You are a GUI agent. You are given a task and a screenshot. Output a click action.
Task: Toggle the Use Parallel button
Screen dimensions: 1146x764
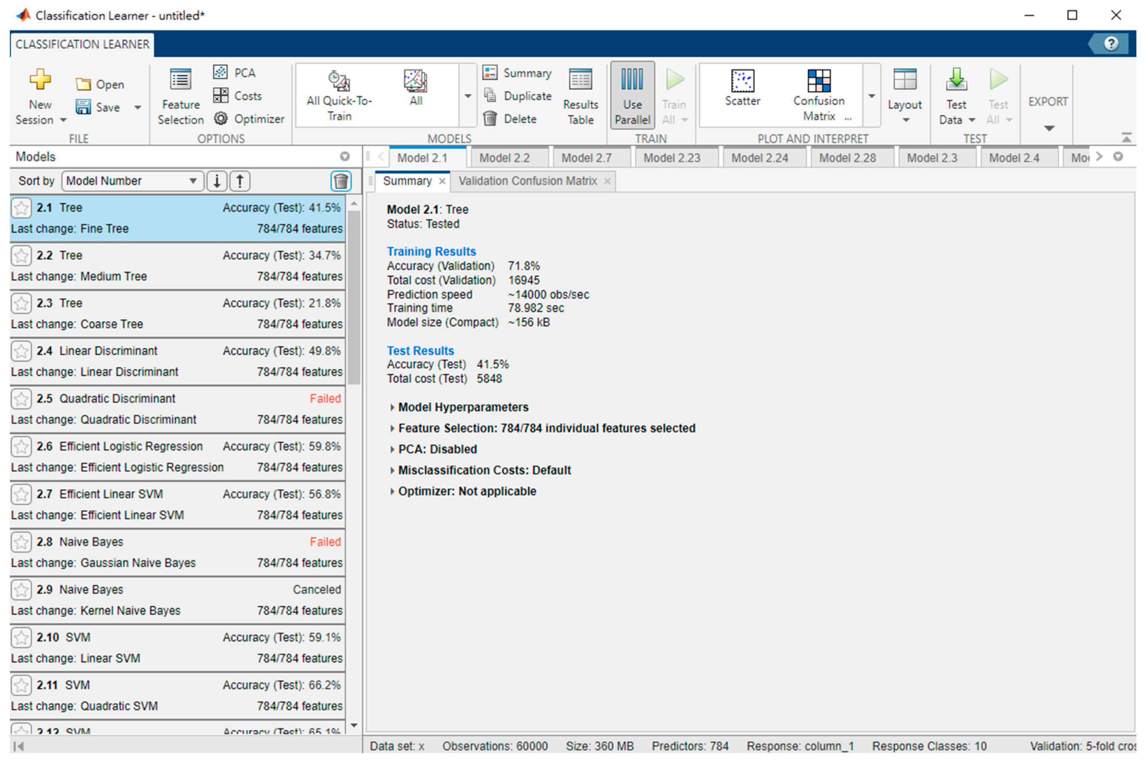click(632, 95)
